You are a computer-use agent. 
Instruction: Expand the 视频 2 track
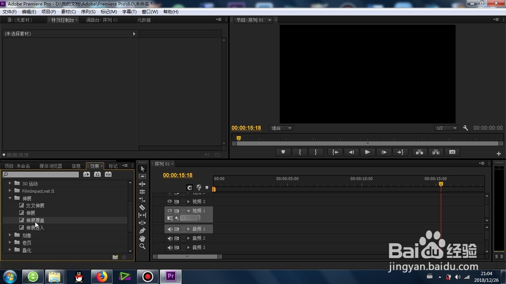[x=188, y=202]
